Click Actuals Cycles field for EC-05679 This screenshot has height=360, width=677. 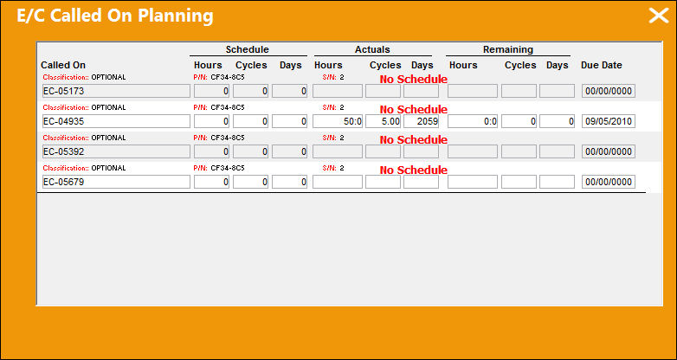point(383,182)
